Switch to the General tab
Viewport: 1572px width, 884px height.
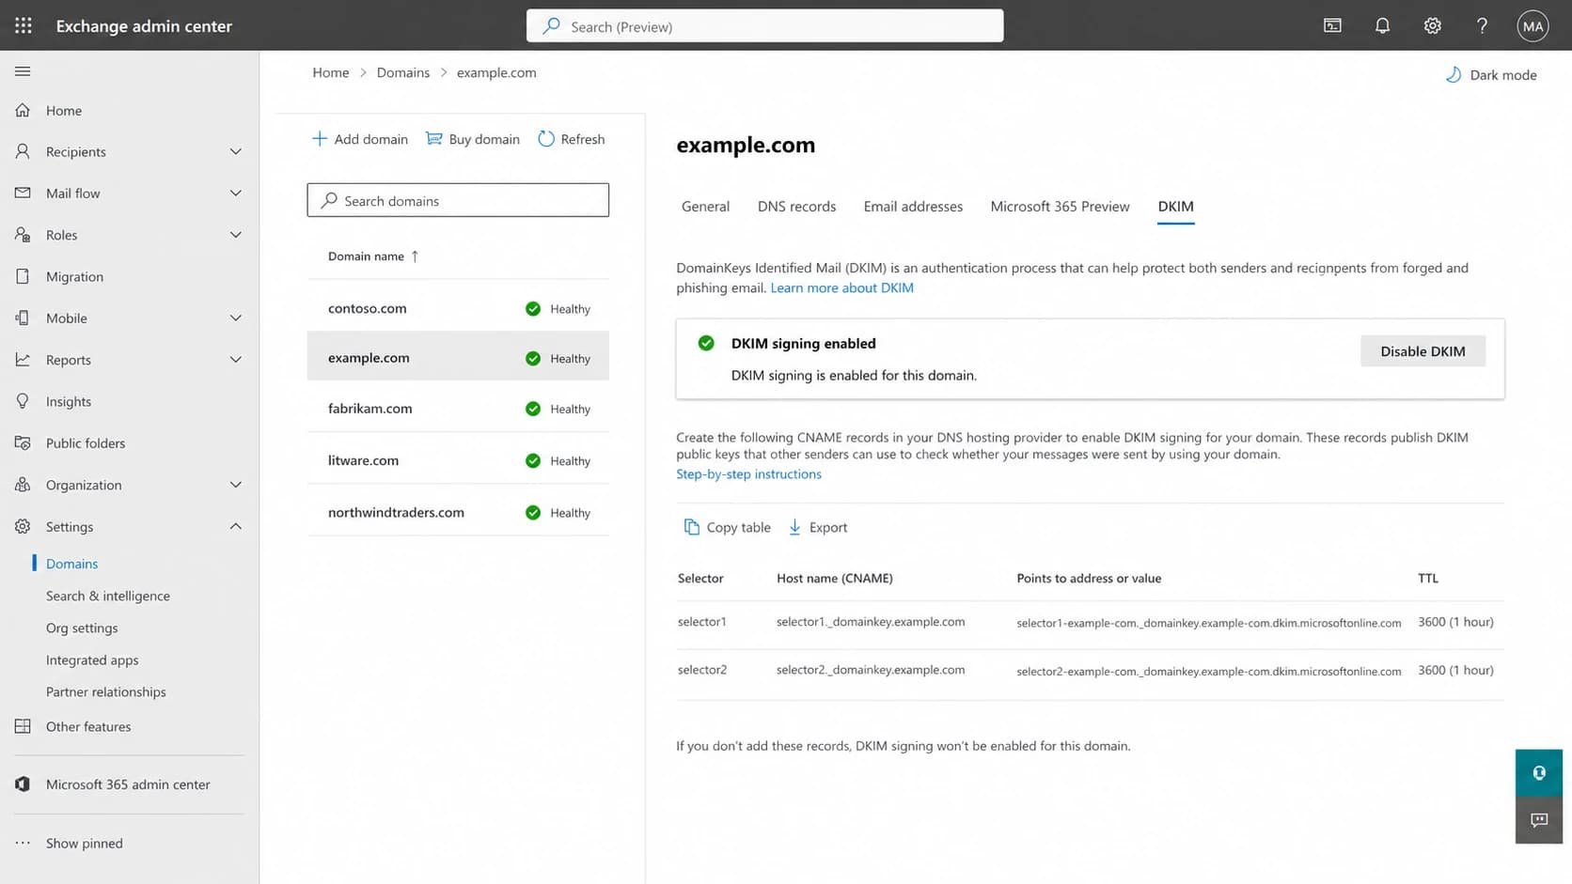(x=705, y=207)
